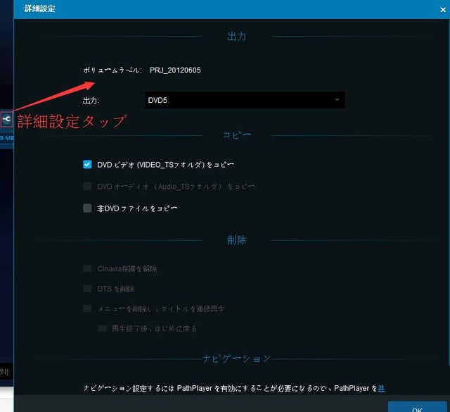Select the 出力 section header

tap(237, 36)
